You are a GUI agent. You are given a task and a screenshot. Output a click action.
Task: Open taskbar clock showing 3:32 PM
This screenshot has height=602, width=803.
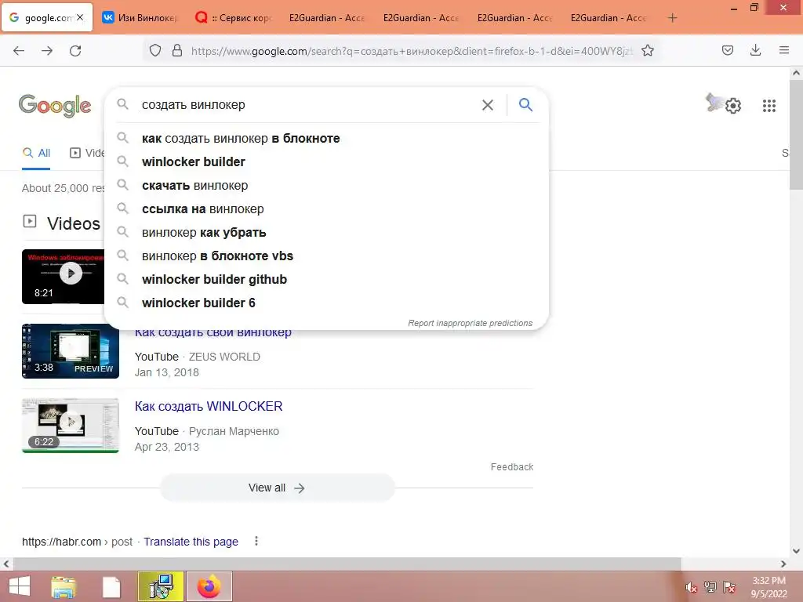click(768, 587)
